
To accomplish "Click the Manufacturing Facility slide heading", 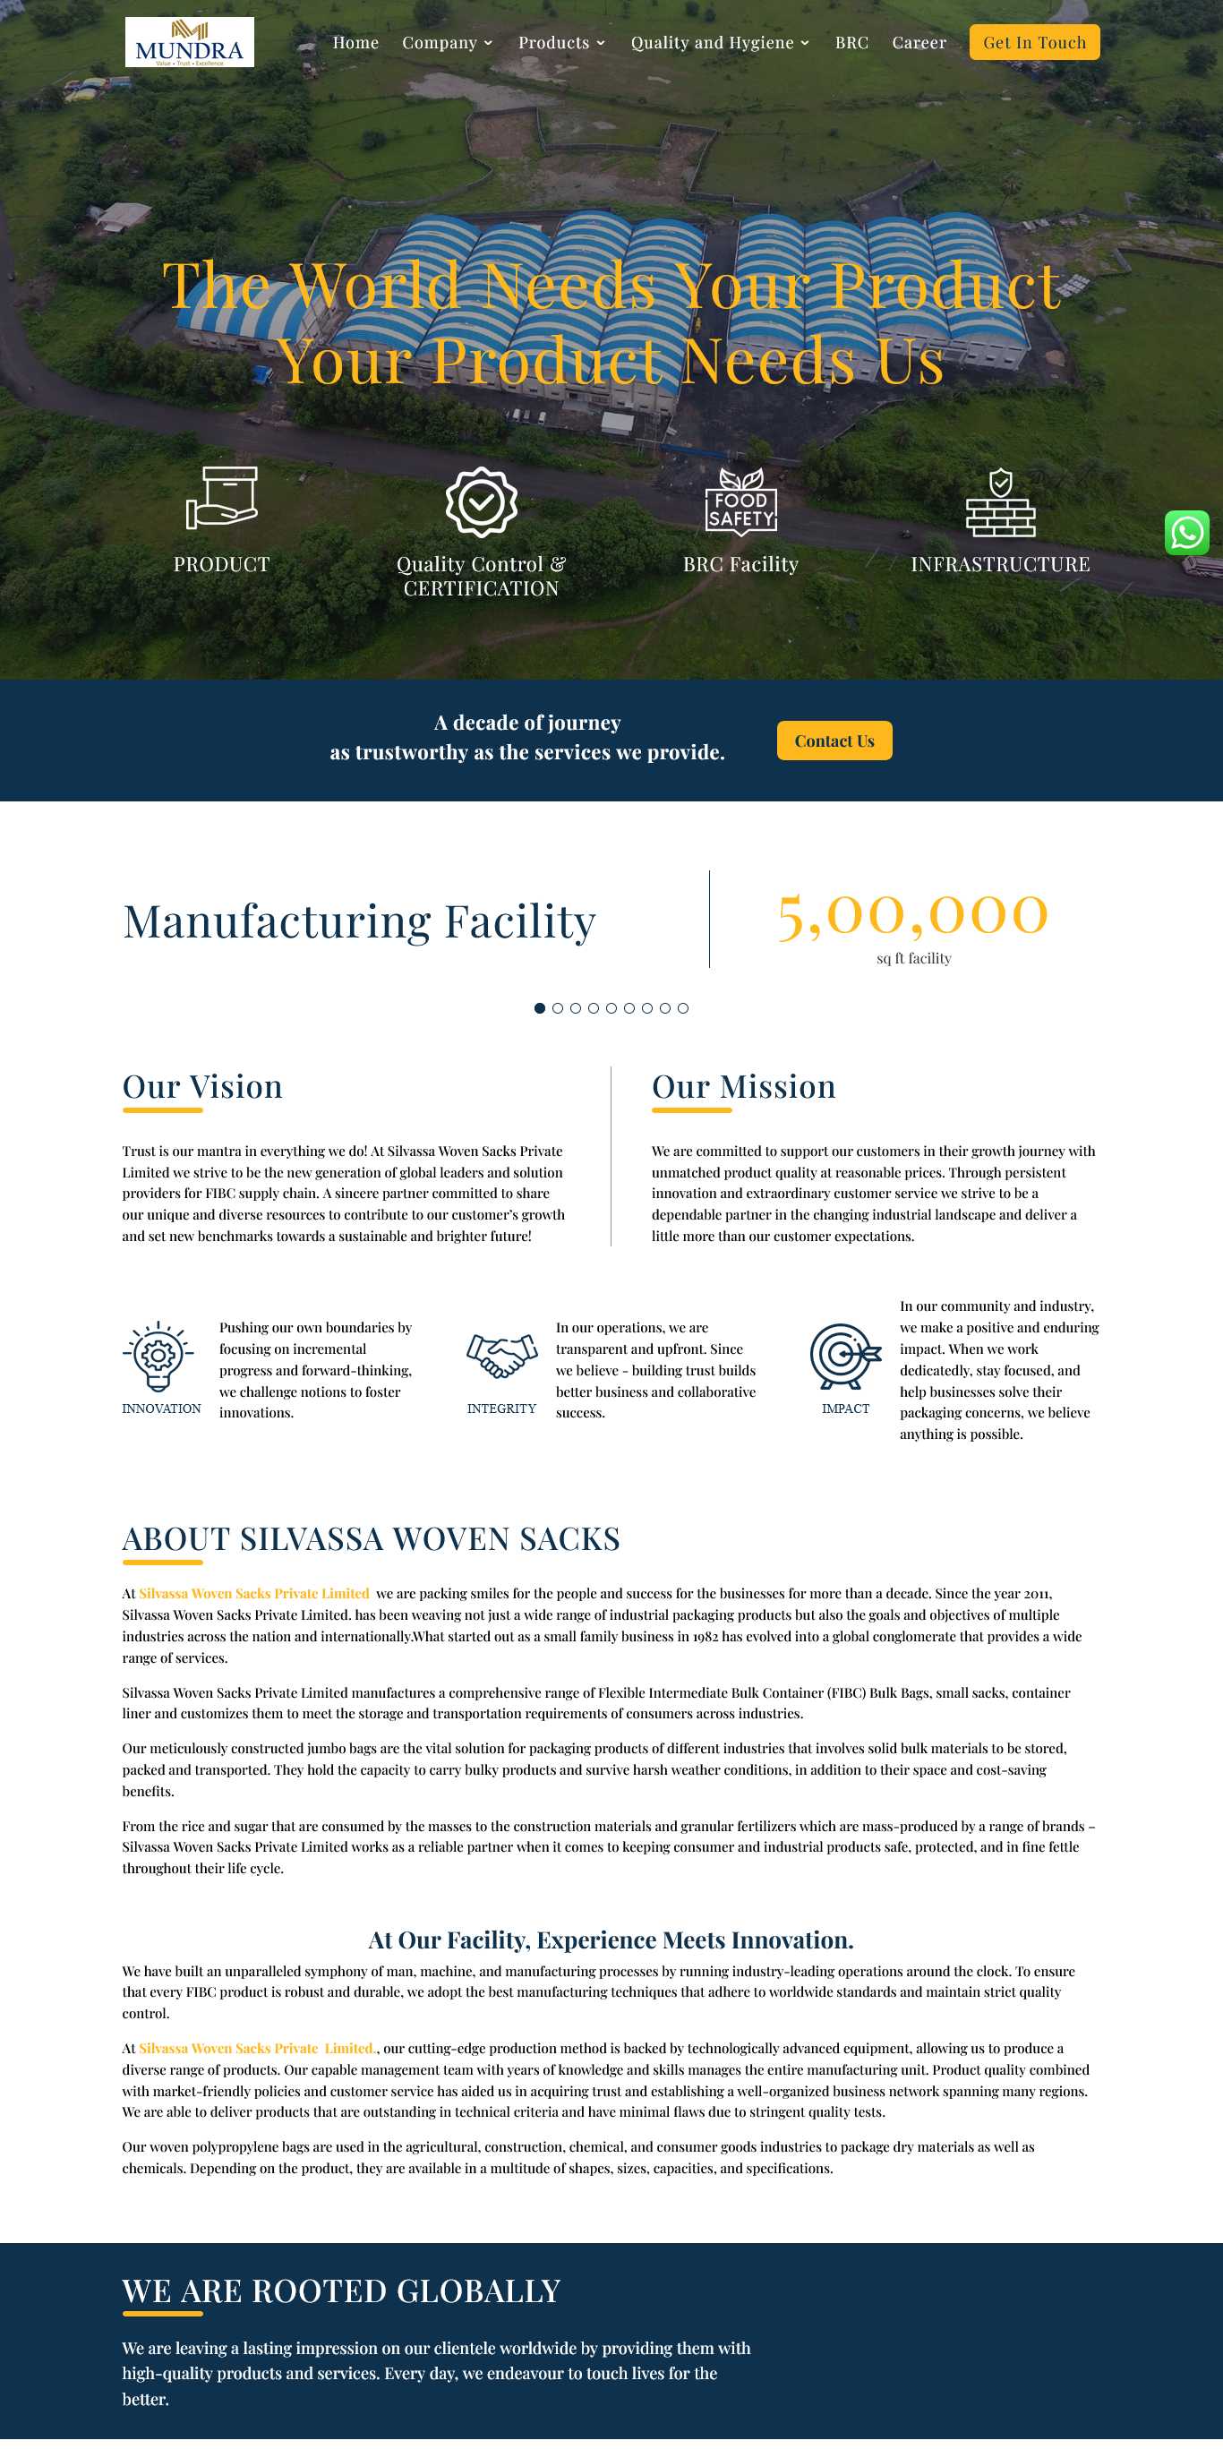I will point(359,921).
